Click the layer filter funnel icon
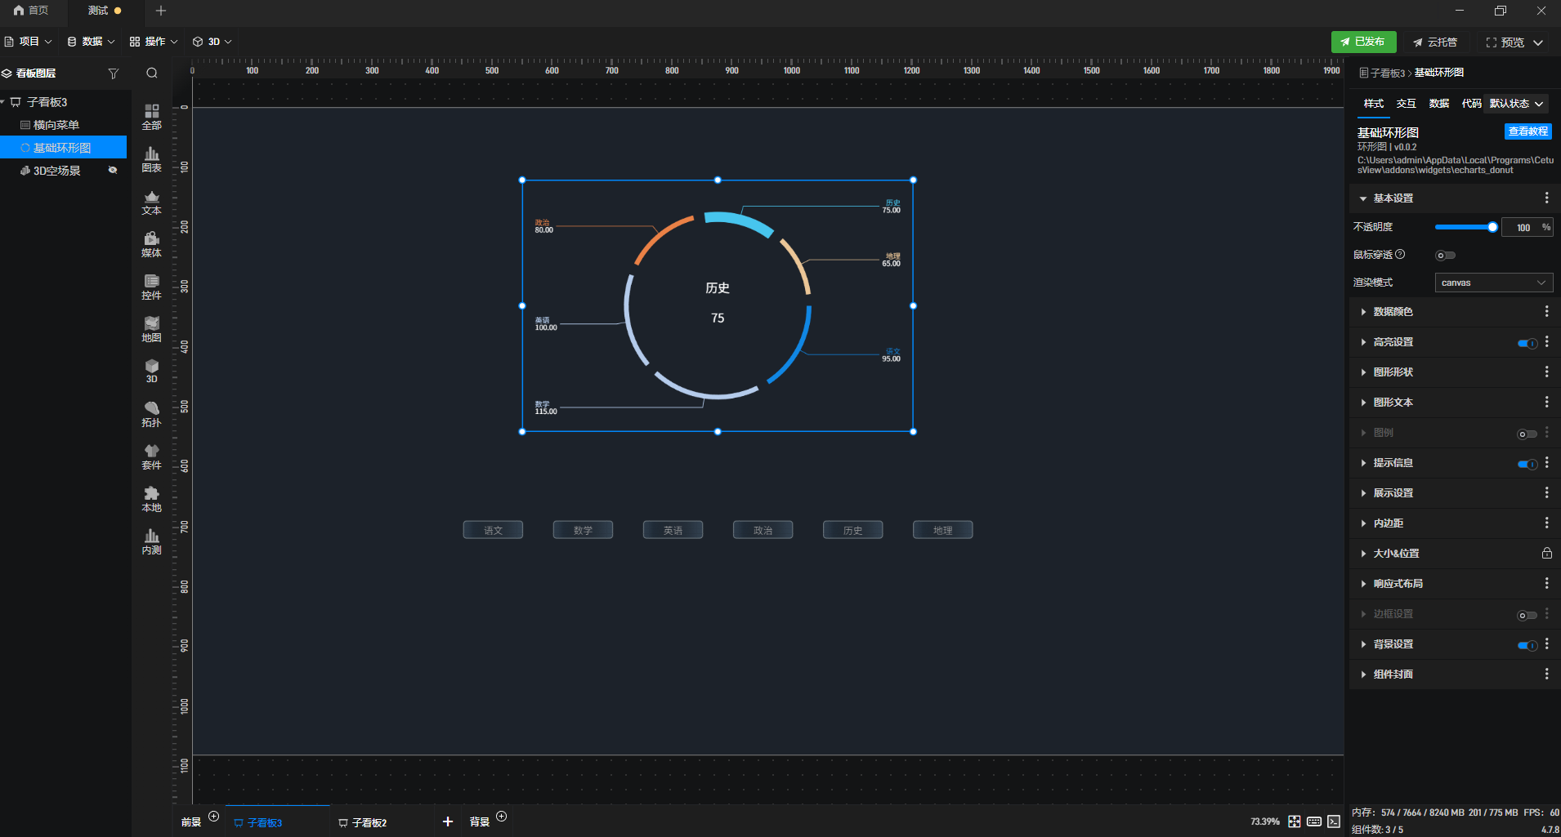Screen dimensions: 1561x837 114,73
